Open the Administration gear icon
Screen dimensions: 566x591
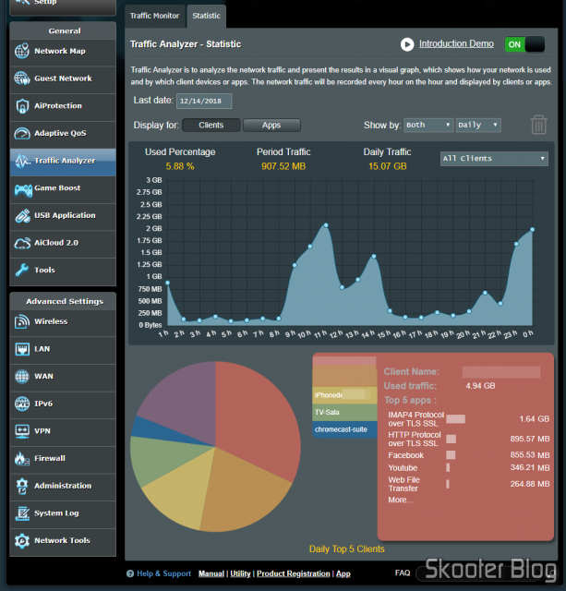(22, 486)
